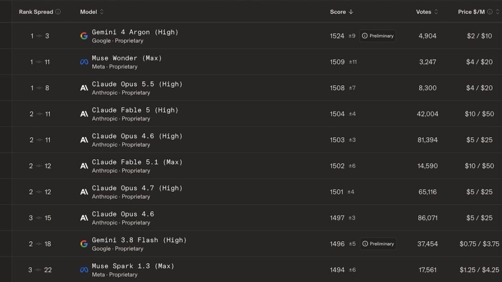Click the Anthropic logo beside Claude Opus 5.5

click(x=84, y=88)
